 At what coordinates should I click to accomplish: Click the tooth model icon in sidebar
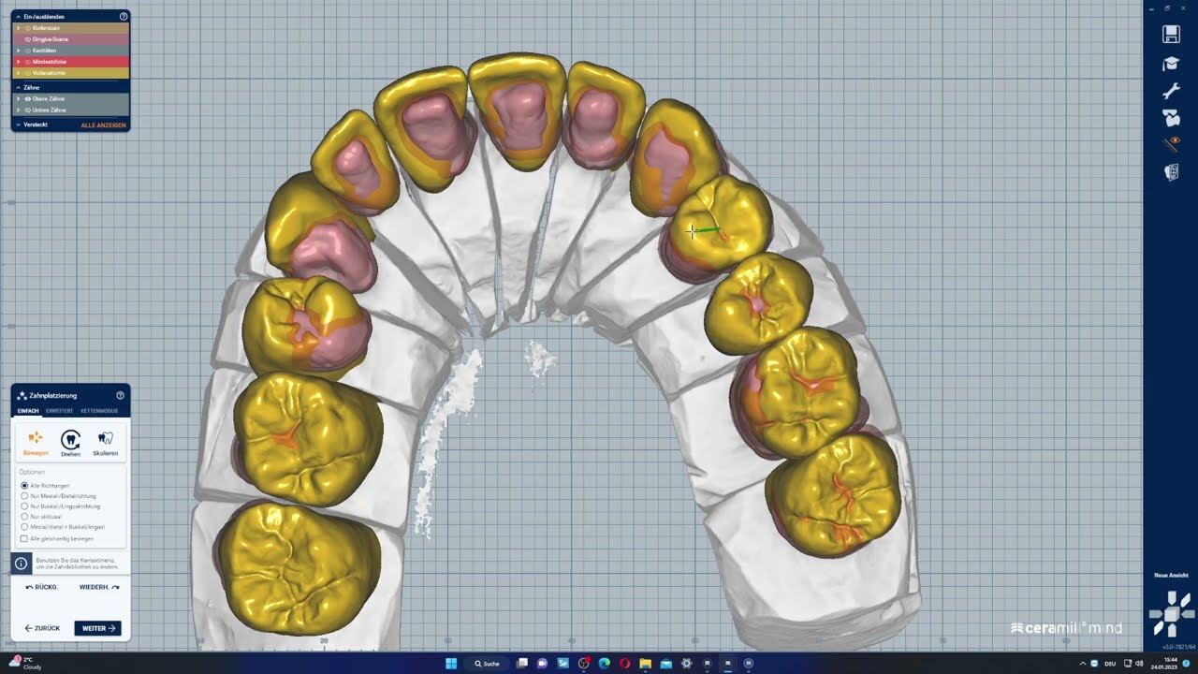[x=1171, y=118]
